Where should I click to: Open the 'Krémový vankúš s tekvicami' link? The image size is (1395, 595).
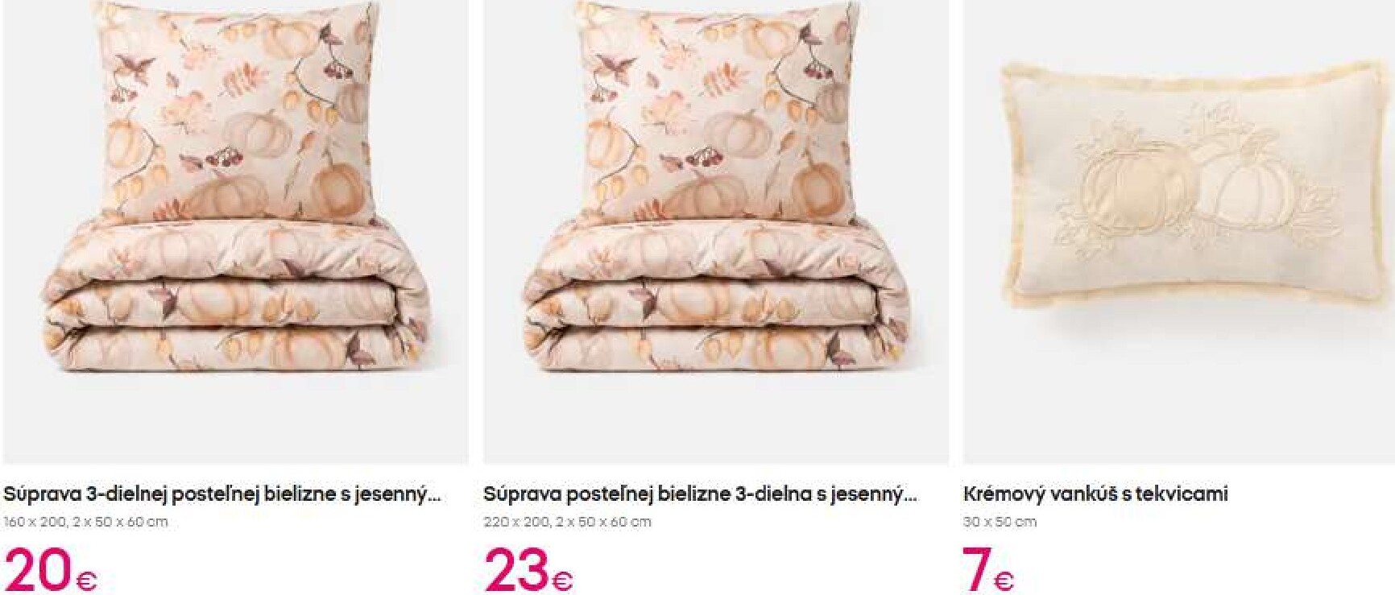[x=1095, y=494]
